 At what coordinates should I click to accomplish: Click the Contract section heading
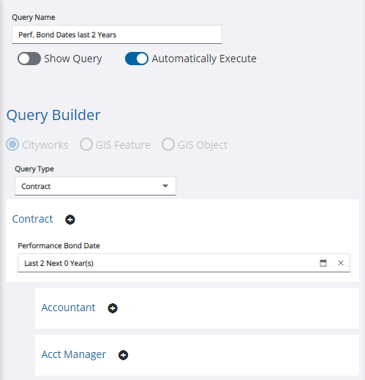(x=32, y=219)
